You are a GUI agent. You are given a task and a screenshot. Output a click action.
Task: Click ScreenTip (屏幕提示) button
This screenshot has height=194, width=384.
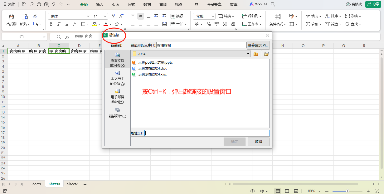258,45
